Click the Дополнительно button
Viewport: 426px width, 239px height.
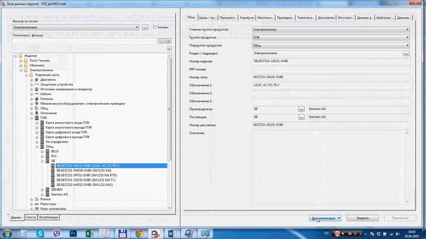click(325, 218)
